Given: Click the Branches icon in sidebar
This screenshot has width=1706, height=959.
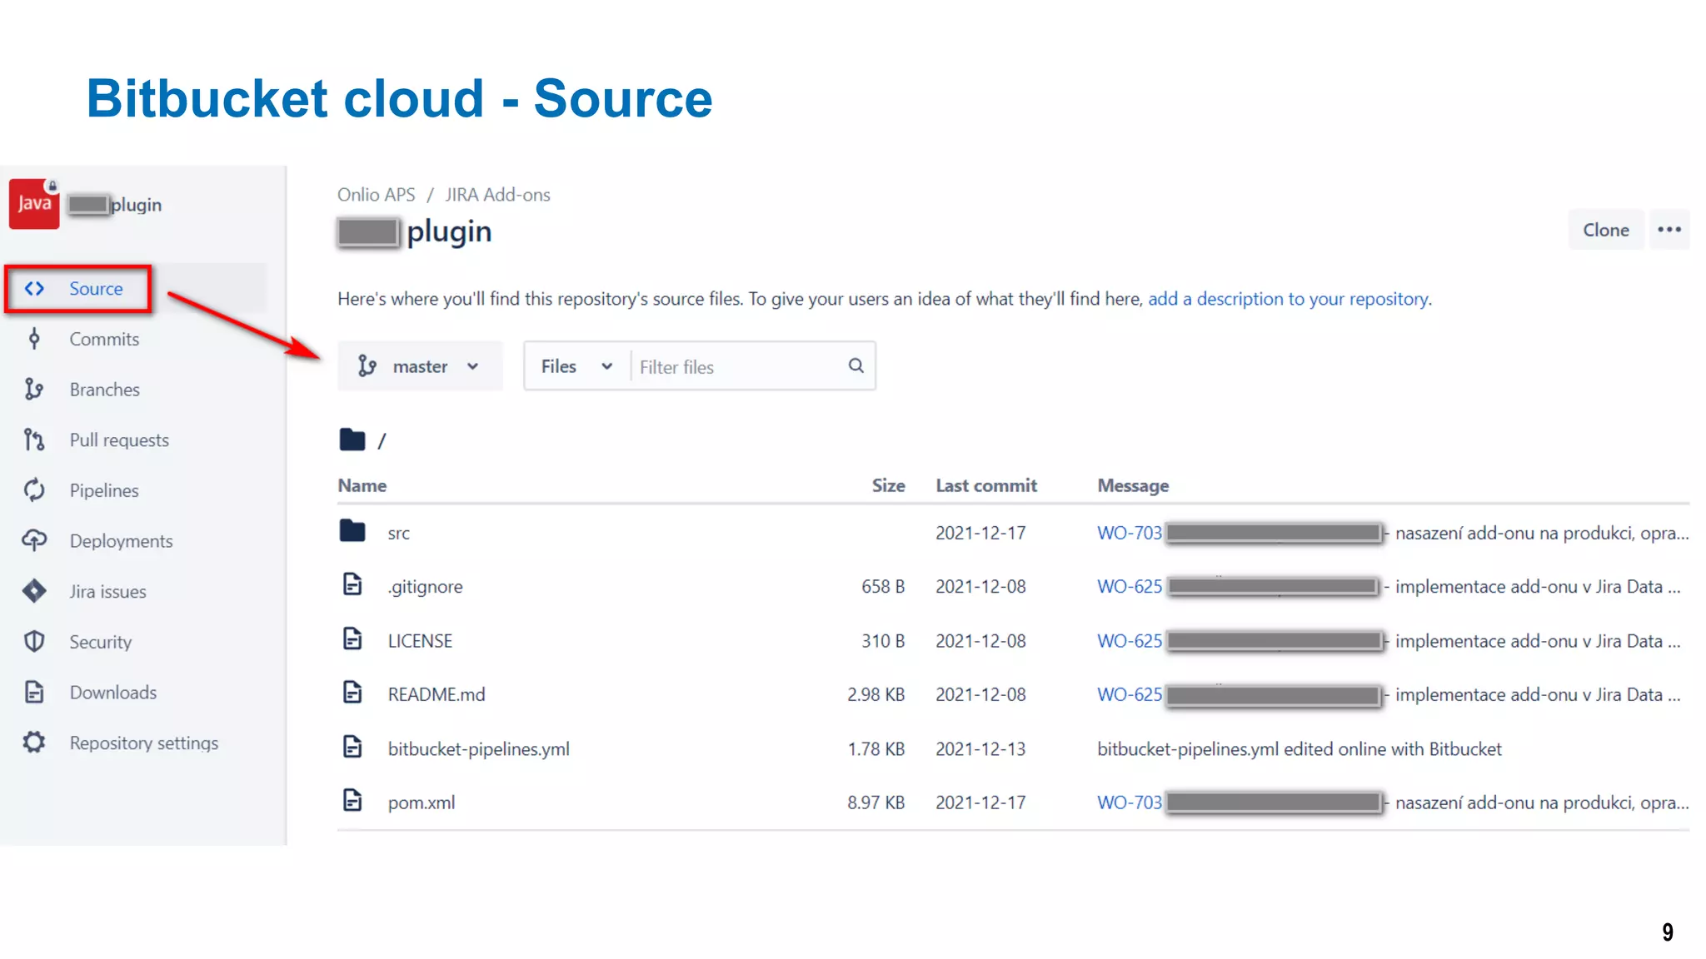Looking at the screenshot, I should [x=34, y=390].
